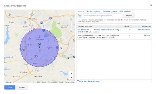Toggle Hide locations on map

pyautogui.click(x=89, y=81)
